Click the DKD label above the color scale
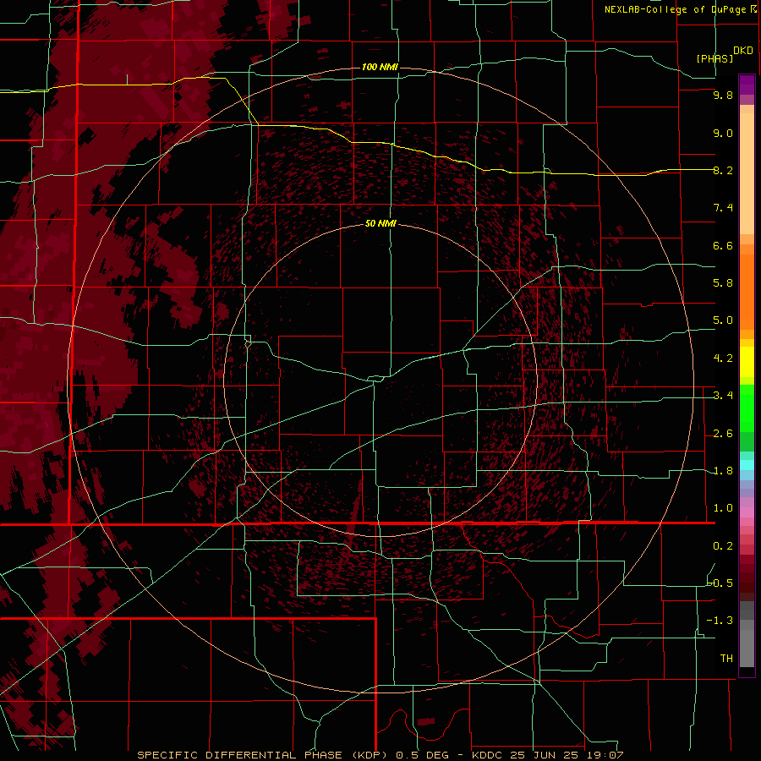 click(x=743, y=51)
